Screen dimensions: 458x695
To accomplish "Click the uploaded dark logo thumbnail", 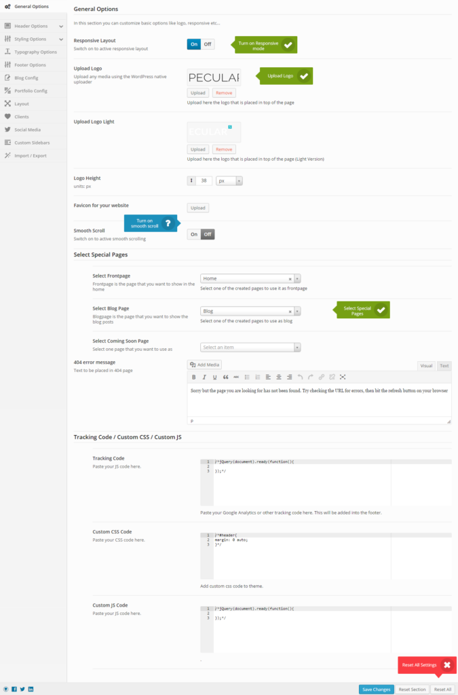I will 214,77.
